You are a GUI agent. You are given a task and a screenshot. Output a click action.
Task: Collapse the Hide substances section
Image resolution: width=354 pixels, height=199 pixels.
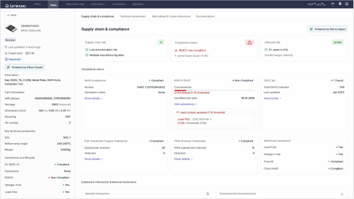pyautogui.click(x=186, y=104)
